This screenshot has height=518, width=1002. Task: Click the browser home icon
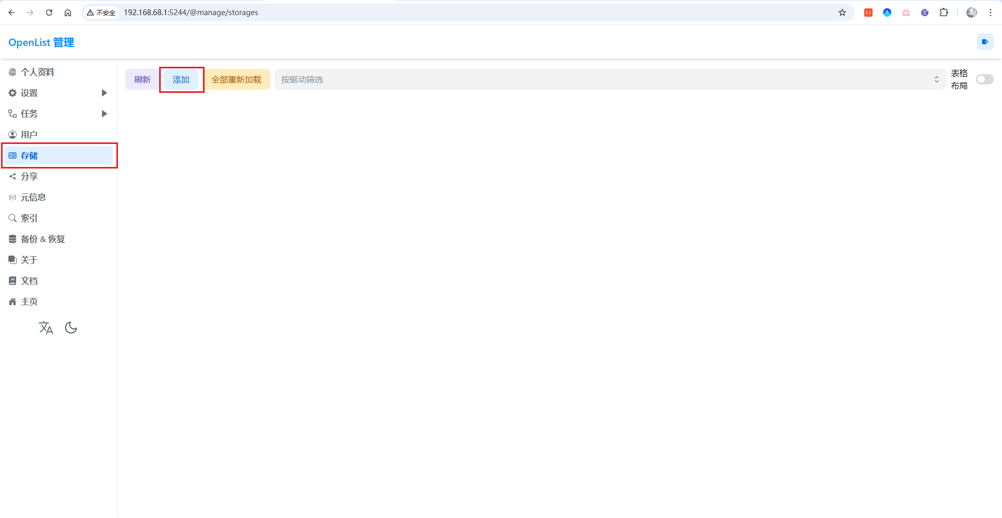pyautogui.click(x=68, y=13)
